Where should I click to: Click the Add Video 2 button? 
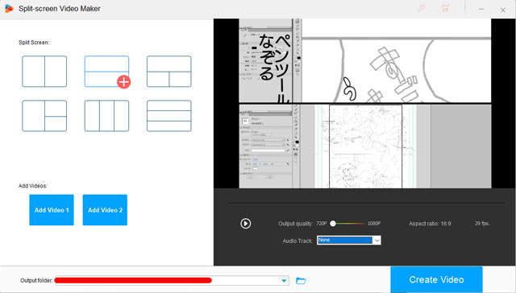[105, 210]
